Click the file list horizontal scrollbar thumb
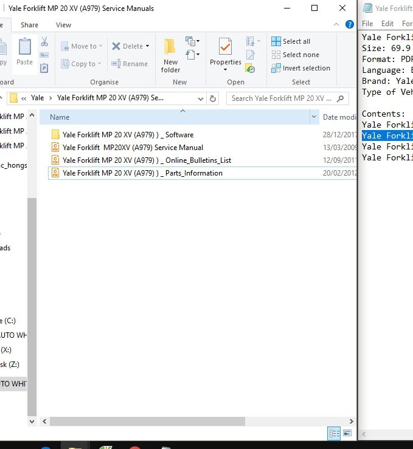 pos(148,421)
